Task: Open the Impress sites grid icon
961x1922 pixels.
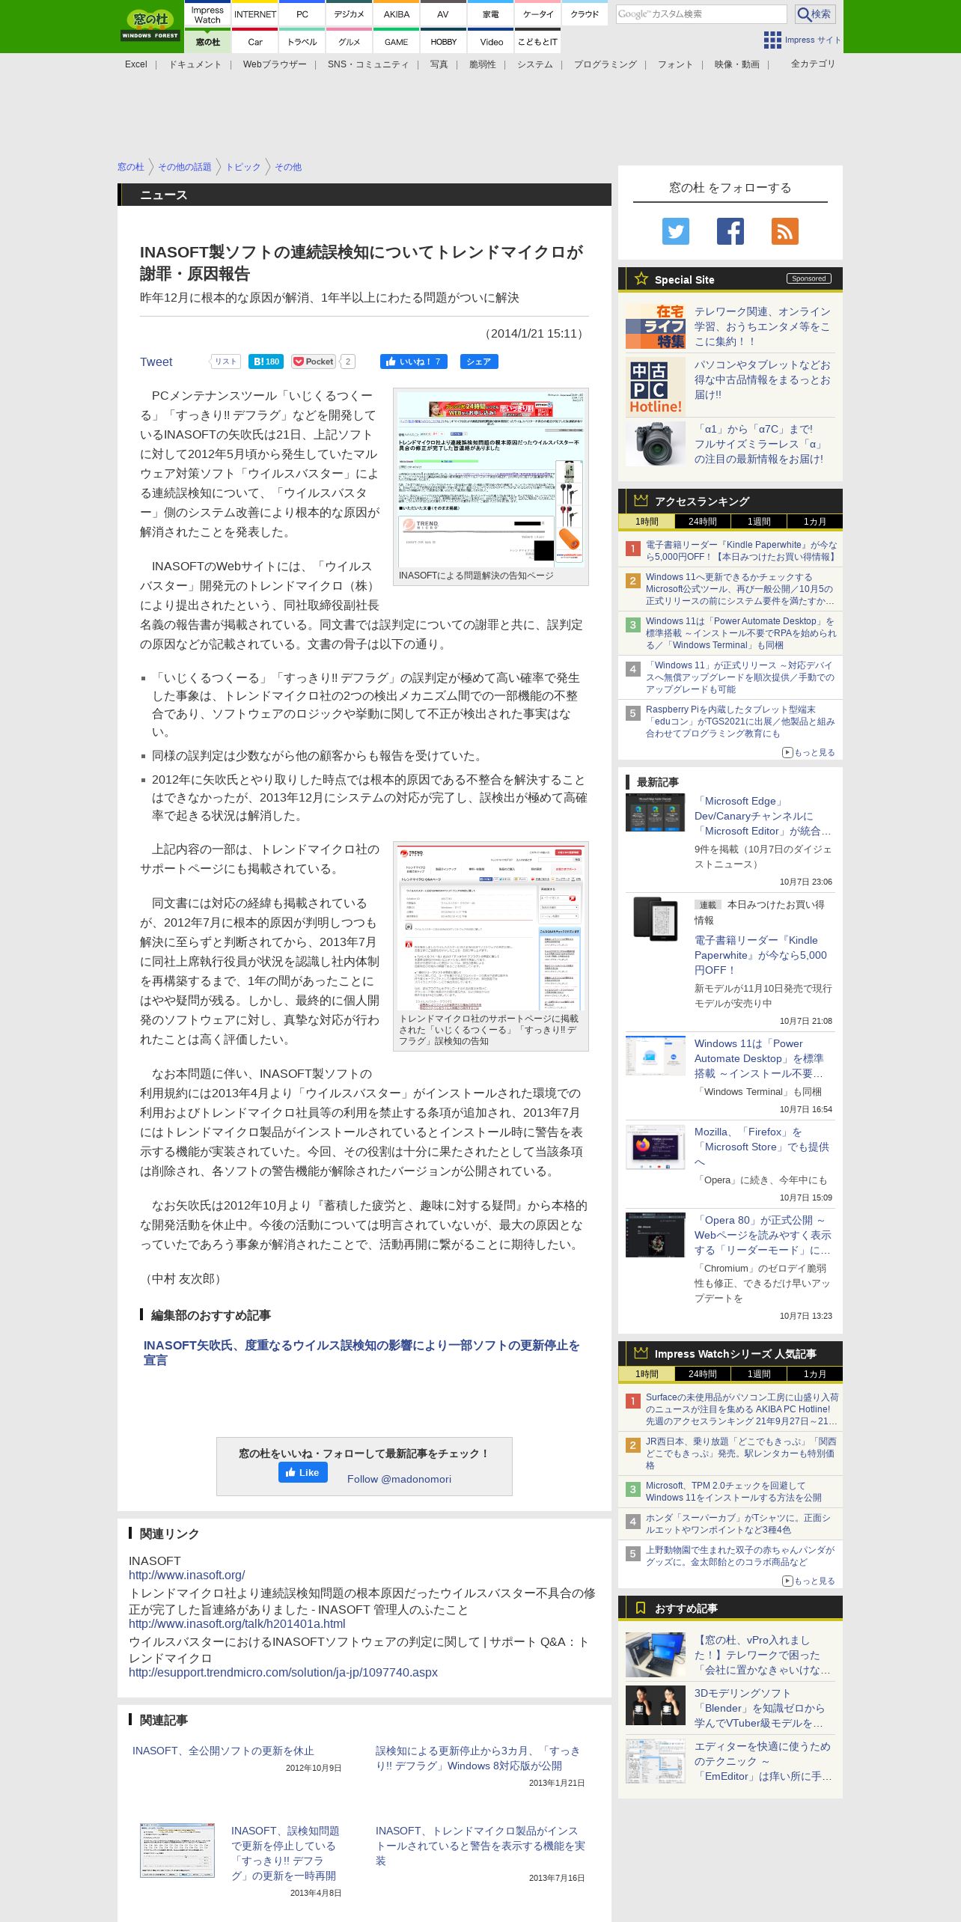Action: 772,40
